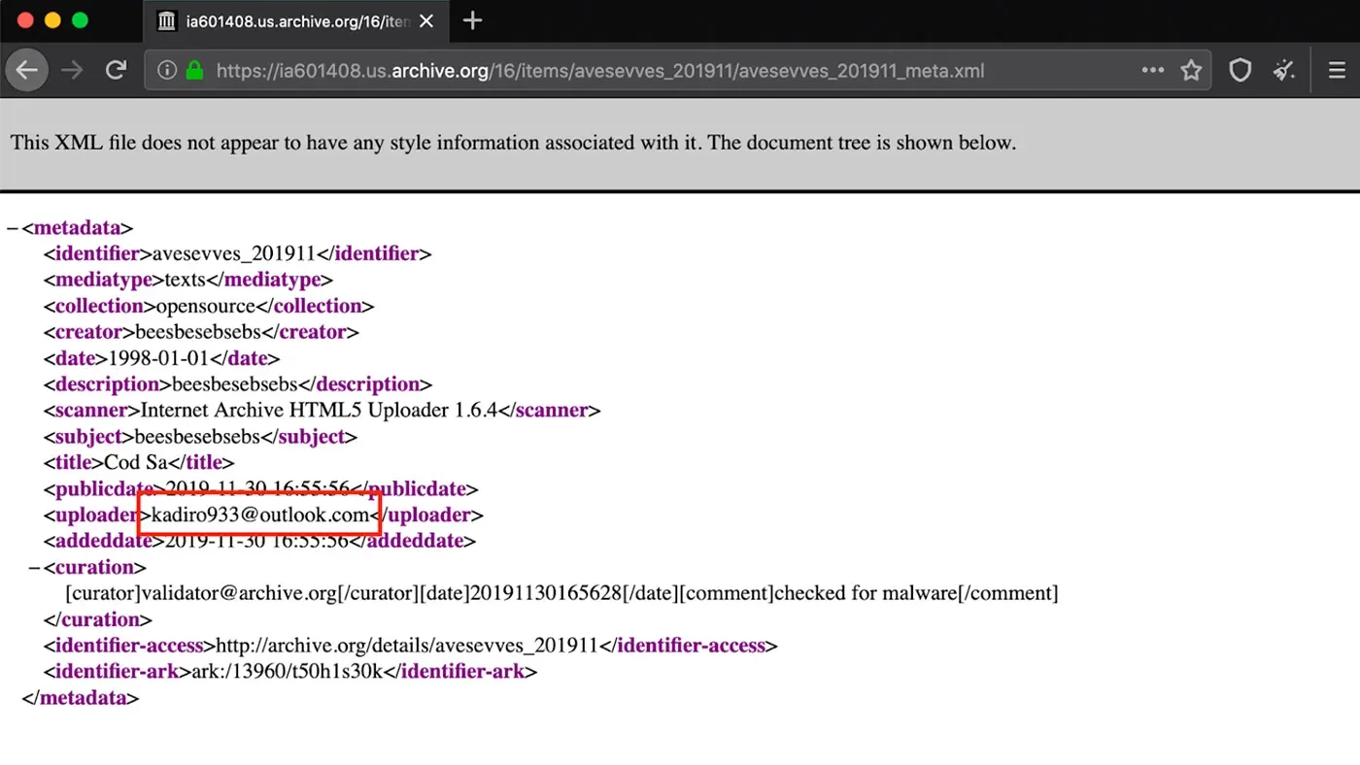This screenshot has height=765, width=1360.
Task: Click the highlighted kadiro933 email address
Action: point(257,515)
